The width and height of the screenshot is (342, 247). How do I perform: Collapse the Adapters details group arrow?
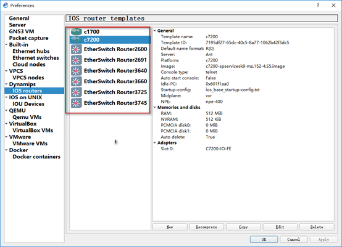(x=155, y=143)
